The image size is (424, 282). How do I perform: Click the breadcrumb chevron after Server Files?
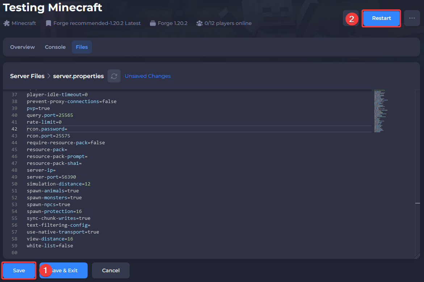(x=49, y=76)
